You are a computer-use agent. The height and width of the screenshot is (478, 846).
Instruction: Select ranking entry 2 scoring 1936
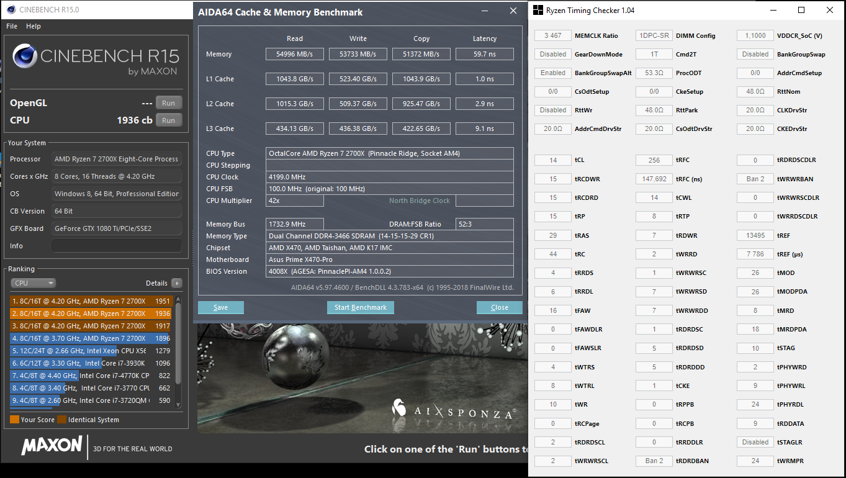tap(91, 313)
